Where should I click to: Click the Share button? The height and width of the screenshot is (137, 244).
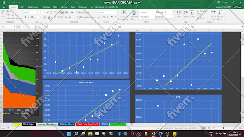click(x=237, y=7)
